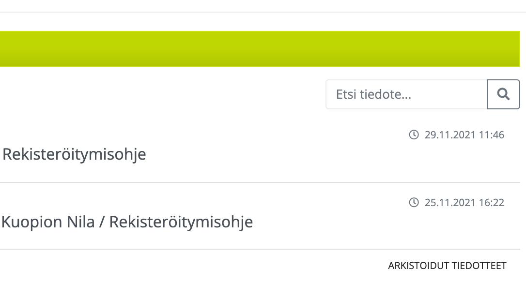Click the time 16:22 on the second announcement

point(492,202)
